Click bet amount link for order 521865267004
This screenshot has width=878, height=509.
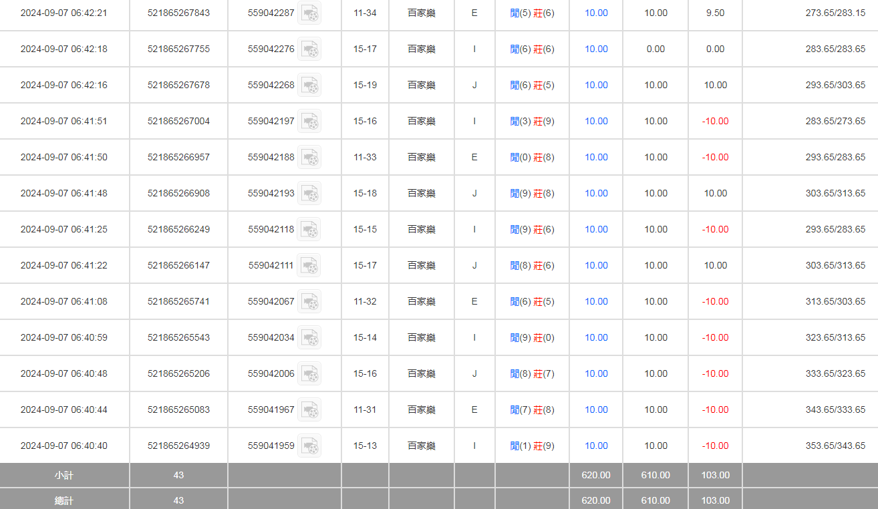click(596, 122)
